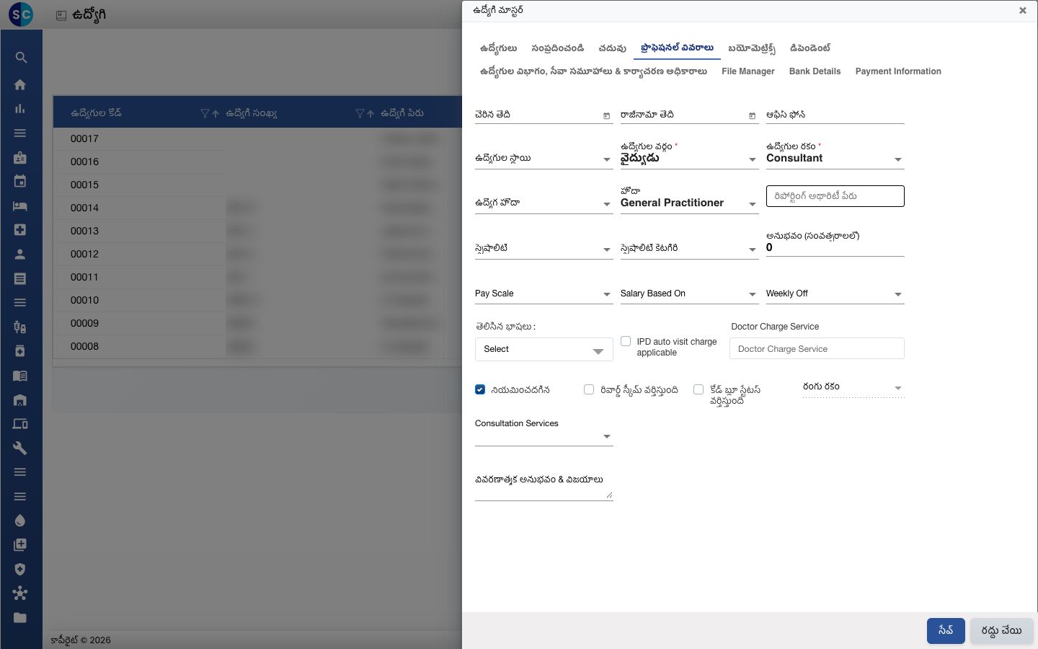Click the shield icon in the sidebar

tap(20, 569)
